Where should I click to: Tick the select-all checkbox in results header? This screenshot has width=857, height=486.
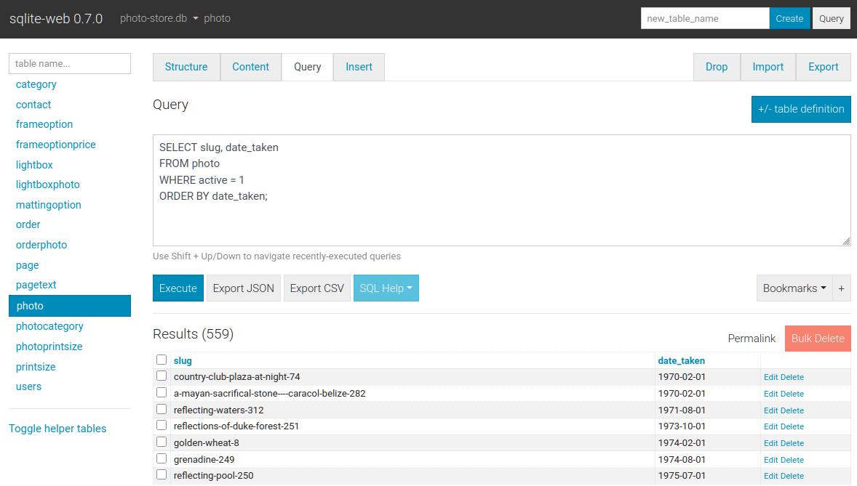coord(162,360)
